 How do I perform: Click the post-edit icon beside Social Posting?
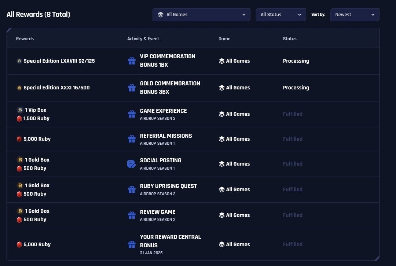[131, 164]
